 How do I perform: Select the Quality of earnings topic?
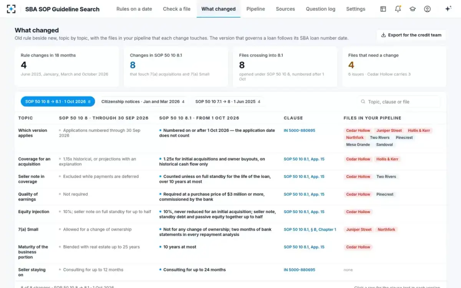28,197
